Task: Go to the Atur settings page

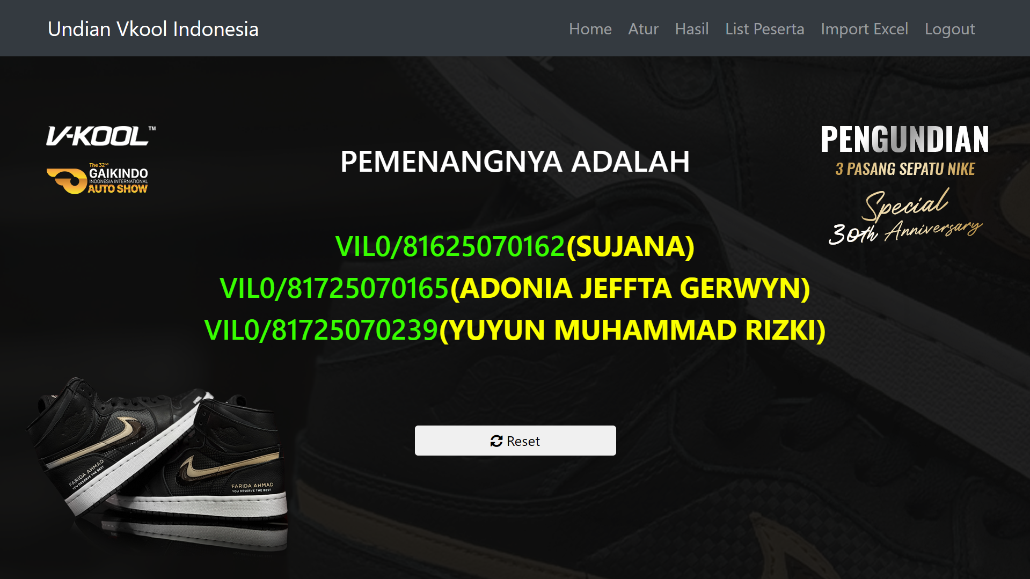Action: 643,29
